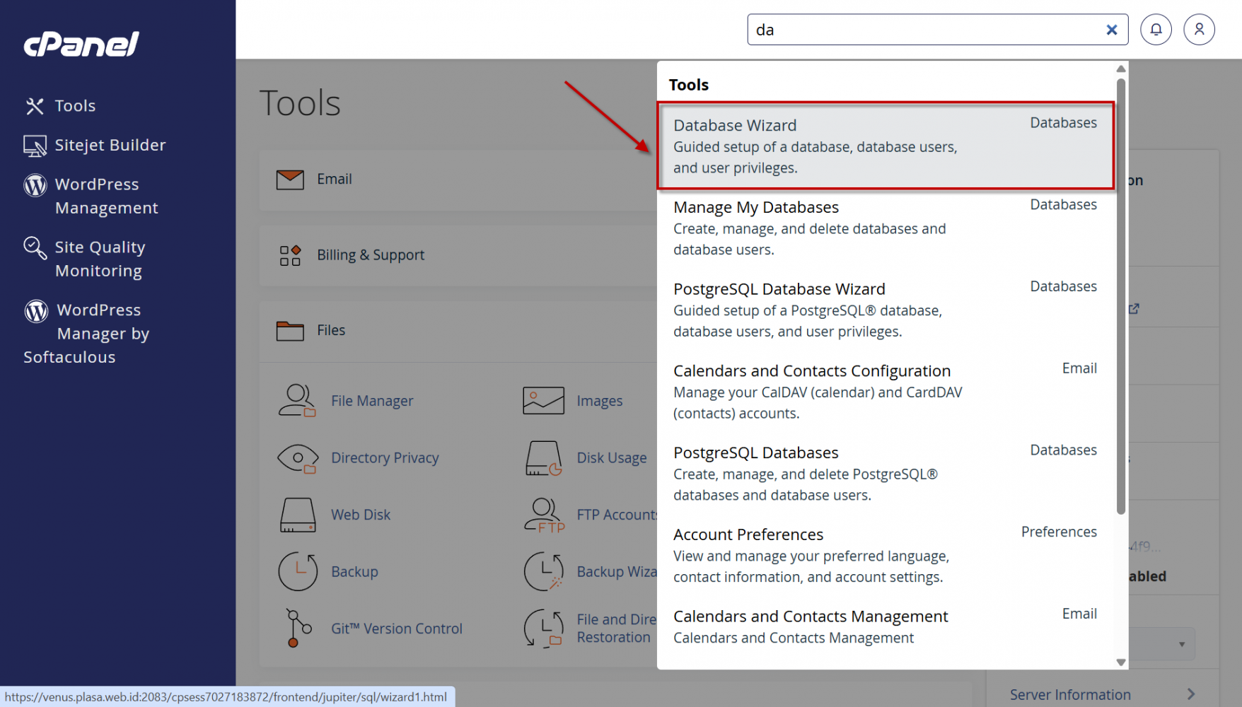Click the Git Version Control icon
This screenshot has height=707, width=1242.
point(297,628)
